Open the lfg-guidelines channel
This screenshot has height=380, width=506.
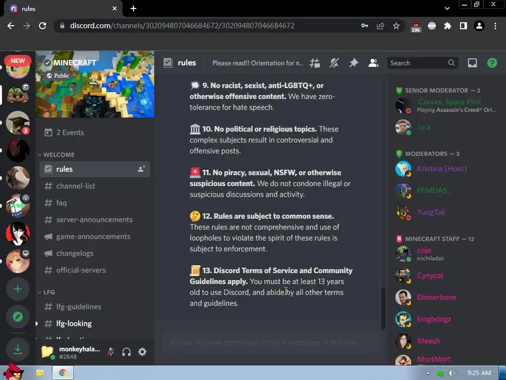pos(94,307)
